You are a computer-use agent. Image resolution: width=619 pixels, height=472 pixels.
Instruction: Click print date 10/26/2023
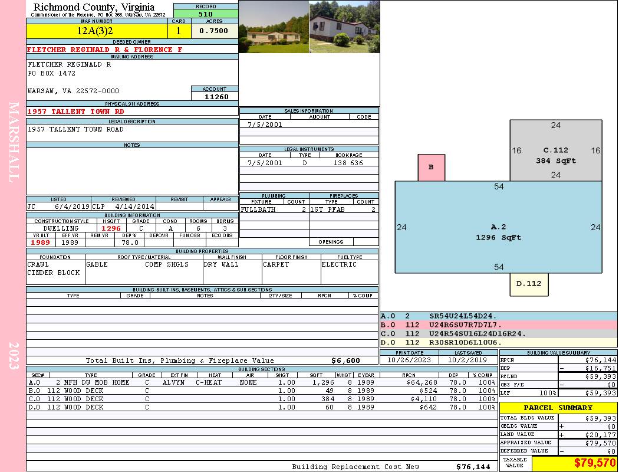click(x=409, y=360)
